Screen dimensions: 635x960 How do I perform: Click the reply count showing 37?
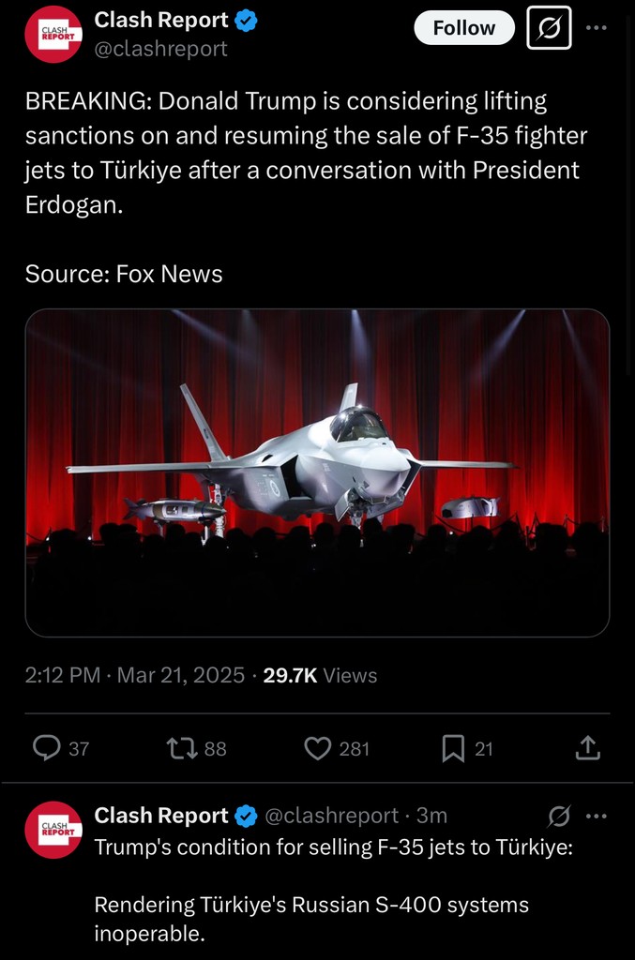click(x=77, y=748)
